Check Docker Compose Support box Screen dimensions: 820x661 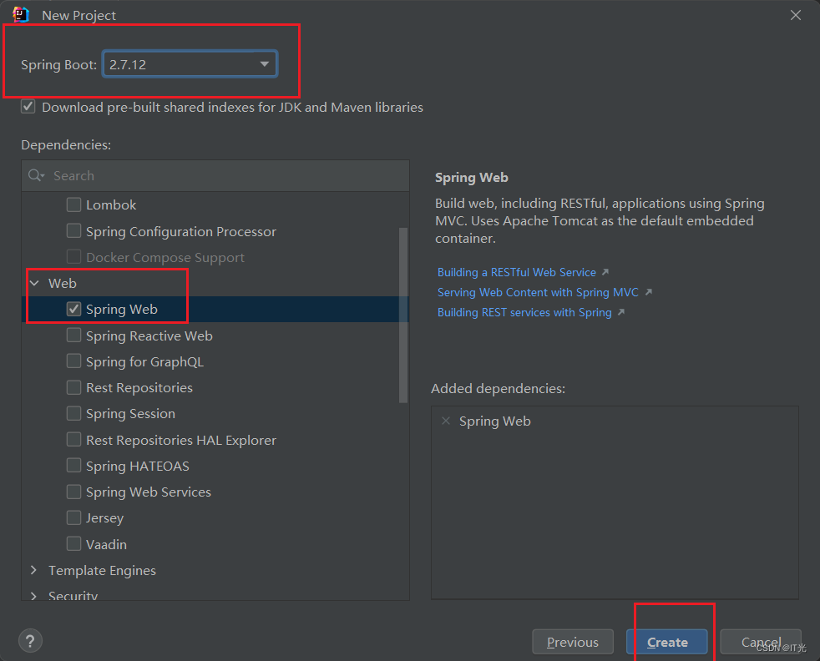(x=73, y=256)
